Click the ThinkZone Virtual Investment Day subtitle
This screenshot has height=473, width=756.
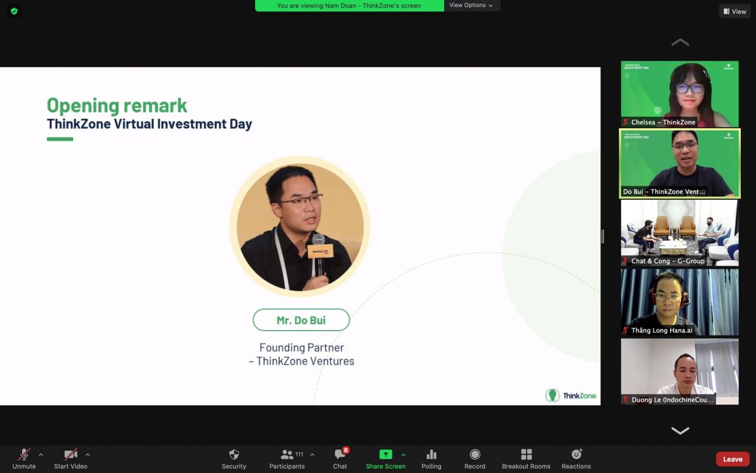[149, 124]
